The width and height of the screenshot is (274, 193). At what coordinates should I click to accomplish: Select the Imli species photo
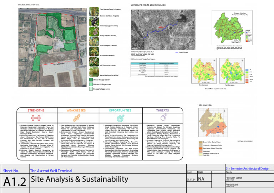pyautogui.click(x=94, y=62)
